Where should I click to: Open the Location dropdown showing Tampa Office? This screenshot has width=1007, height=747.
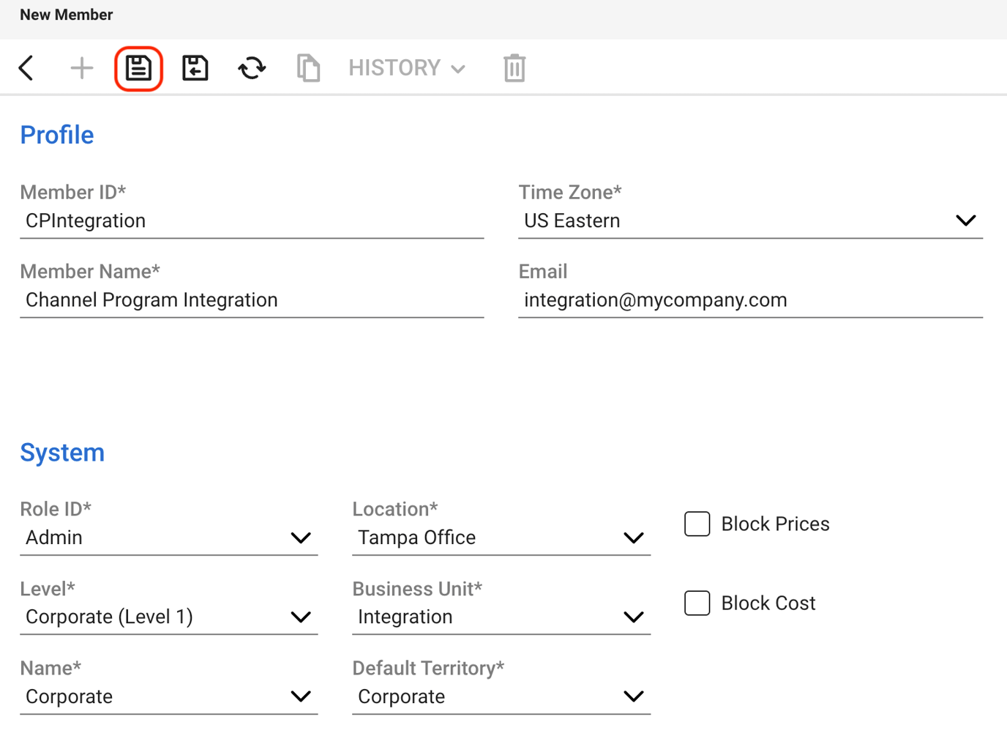[x=633, y=538]
